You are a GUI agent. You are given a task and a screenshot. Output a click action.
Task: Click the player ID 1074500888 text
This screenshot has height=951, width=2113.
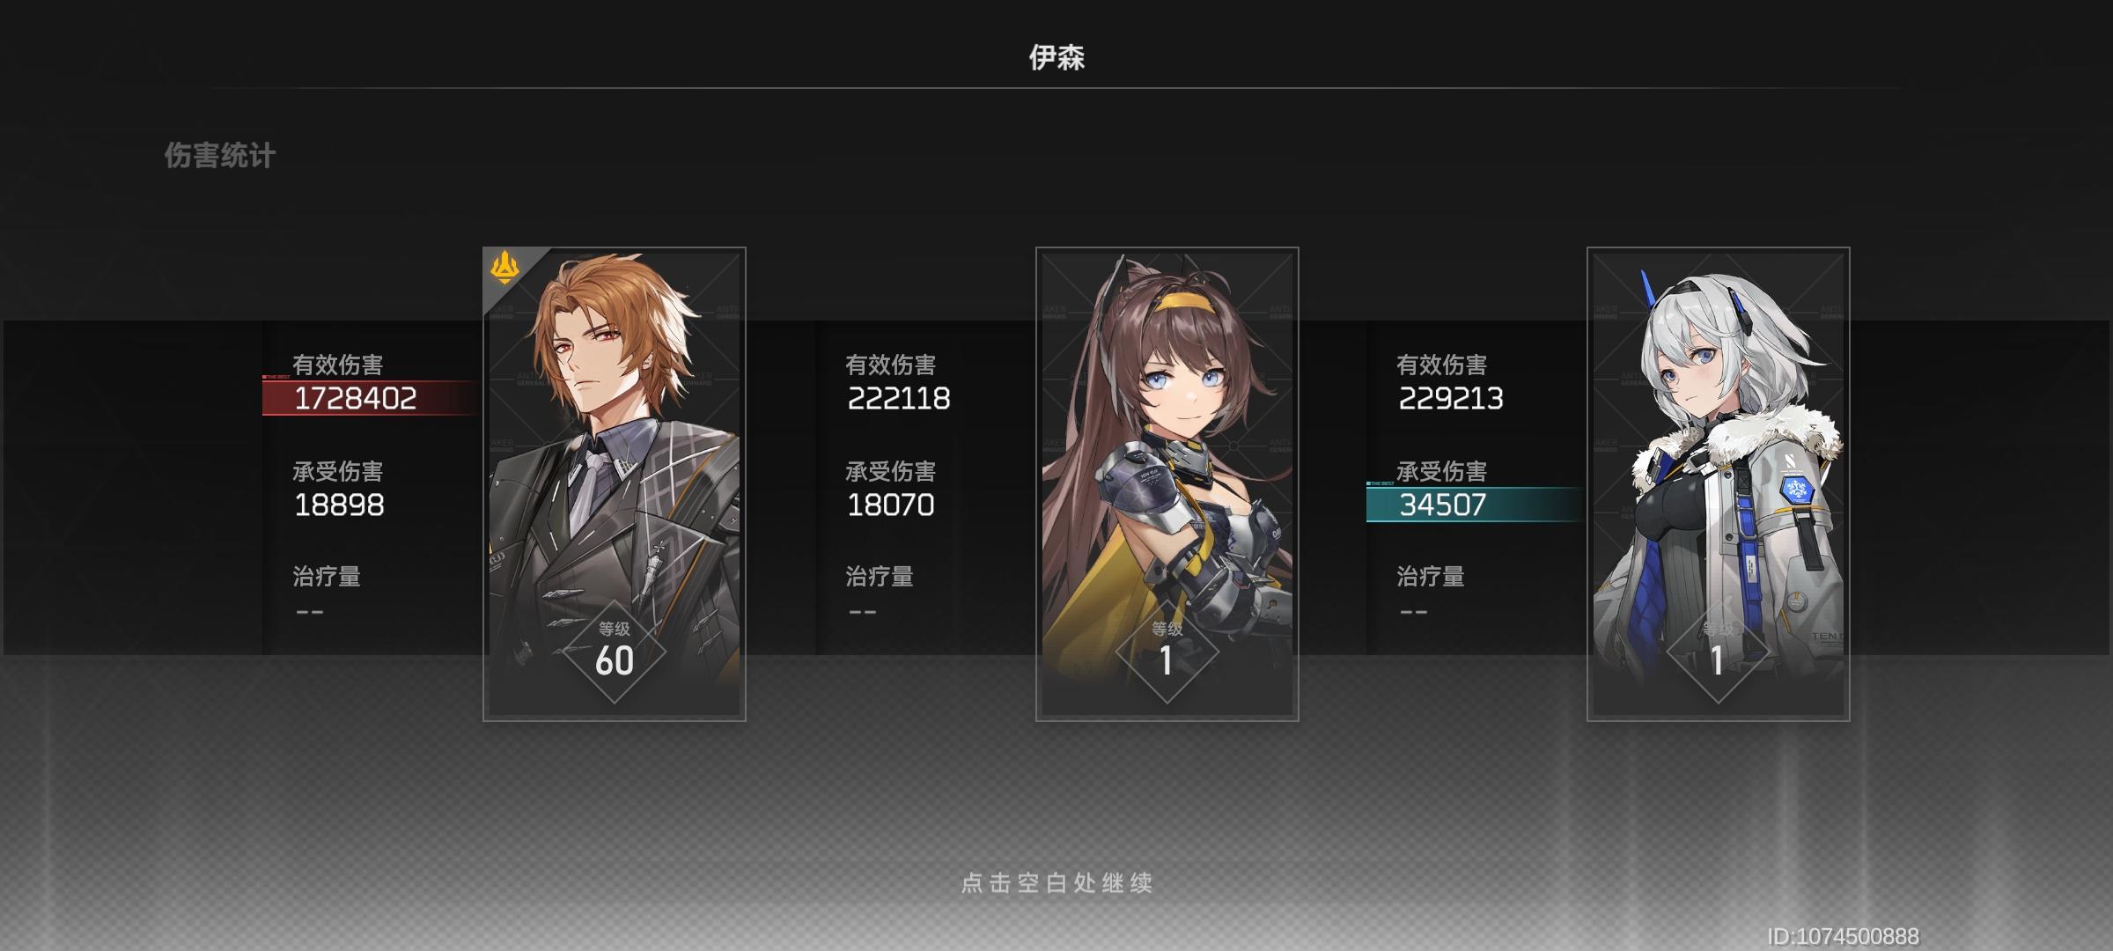click(1844, 936)
